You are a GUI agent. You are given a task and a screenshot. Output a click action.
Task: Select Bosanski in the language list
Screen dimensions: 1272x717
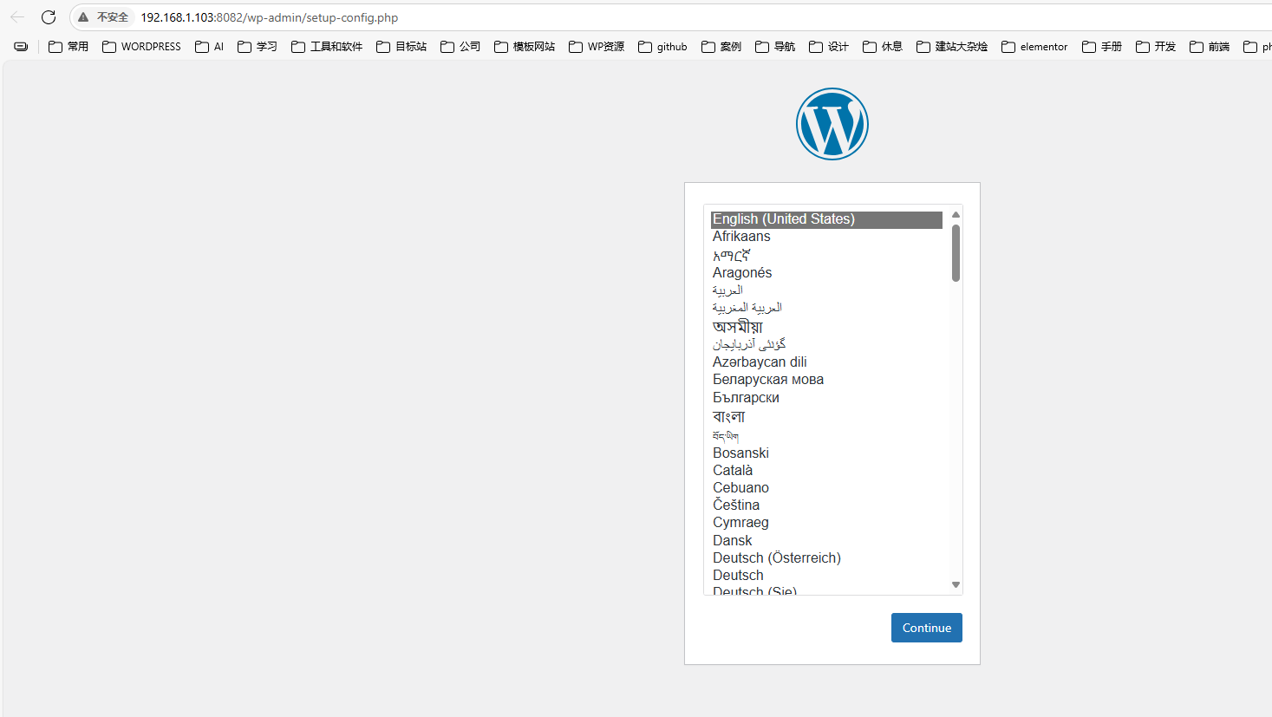pos(826,453)
